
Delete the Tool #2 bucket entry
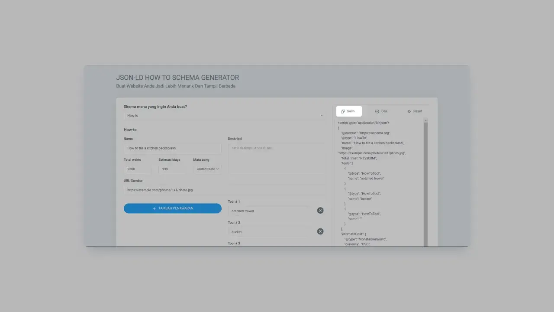point(320,231)
